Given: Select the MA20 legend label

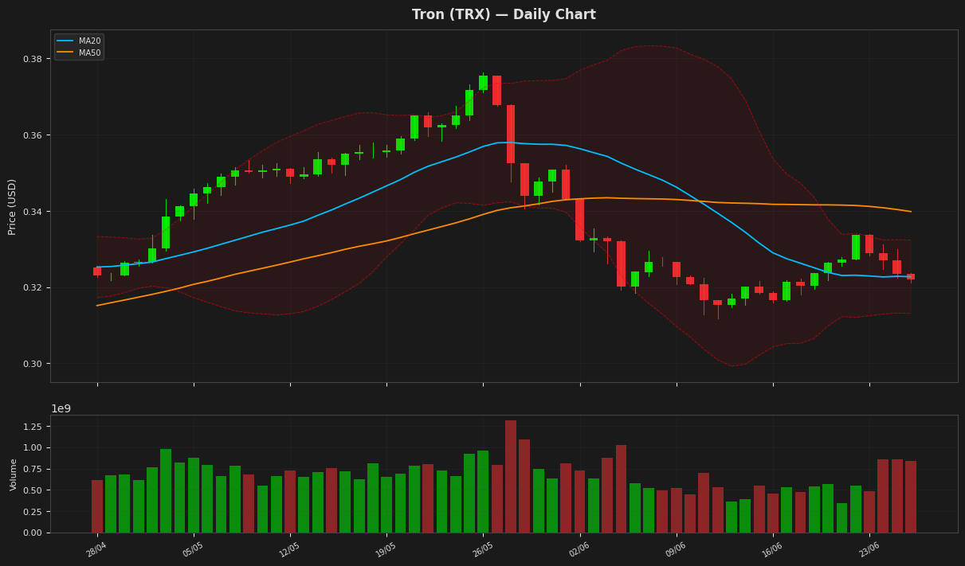Looking at the screenshot, I should coord(88,41).
